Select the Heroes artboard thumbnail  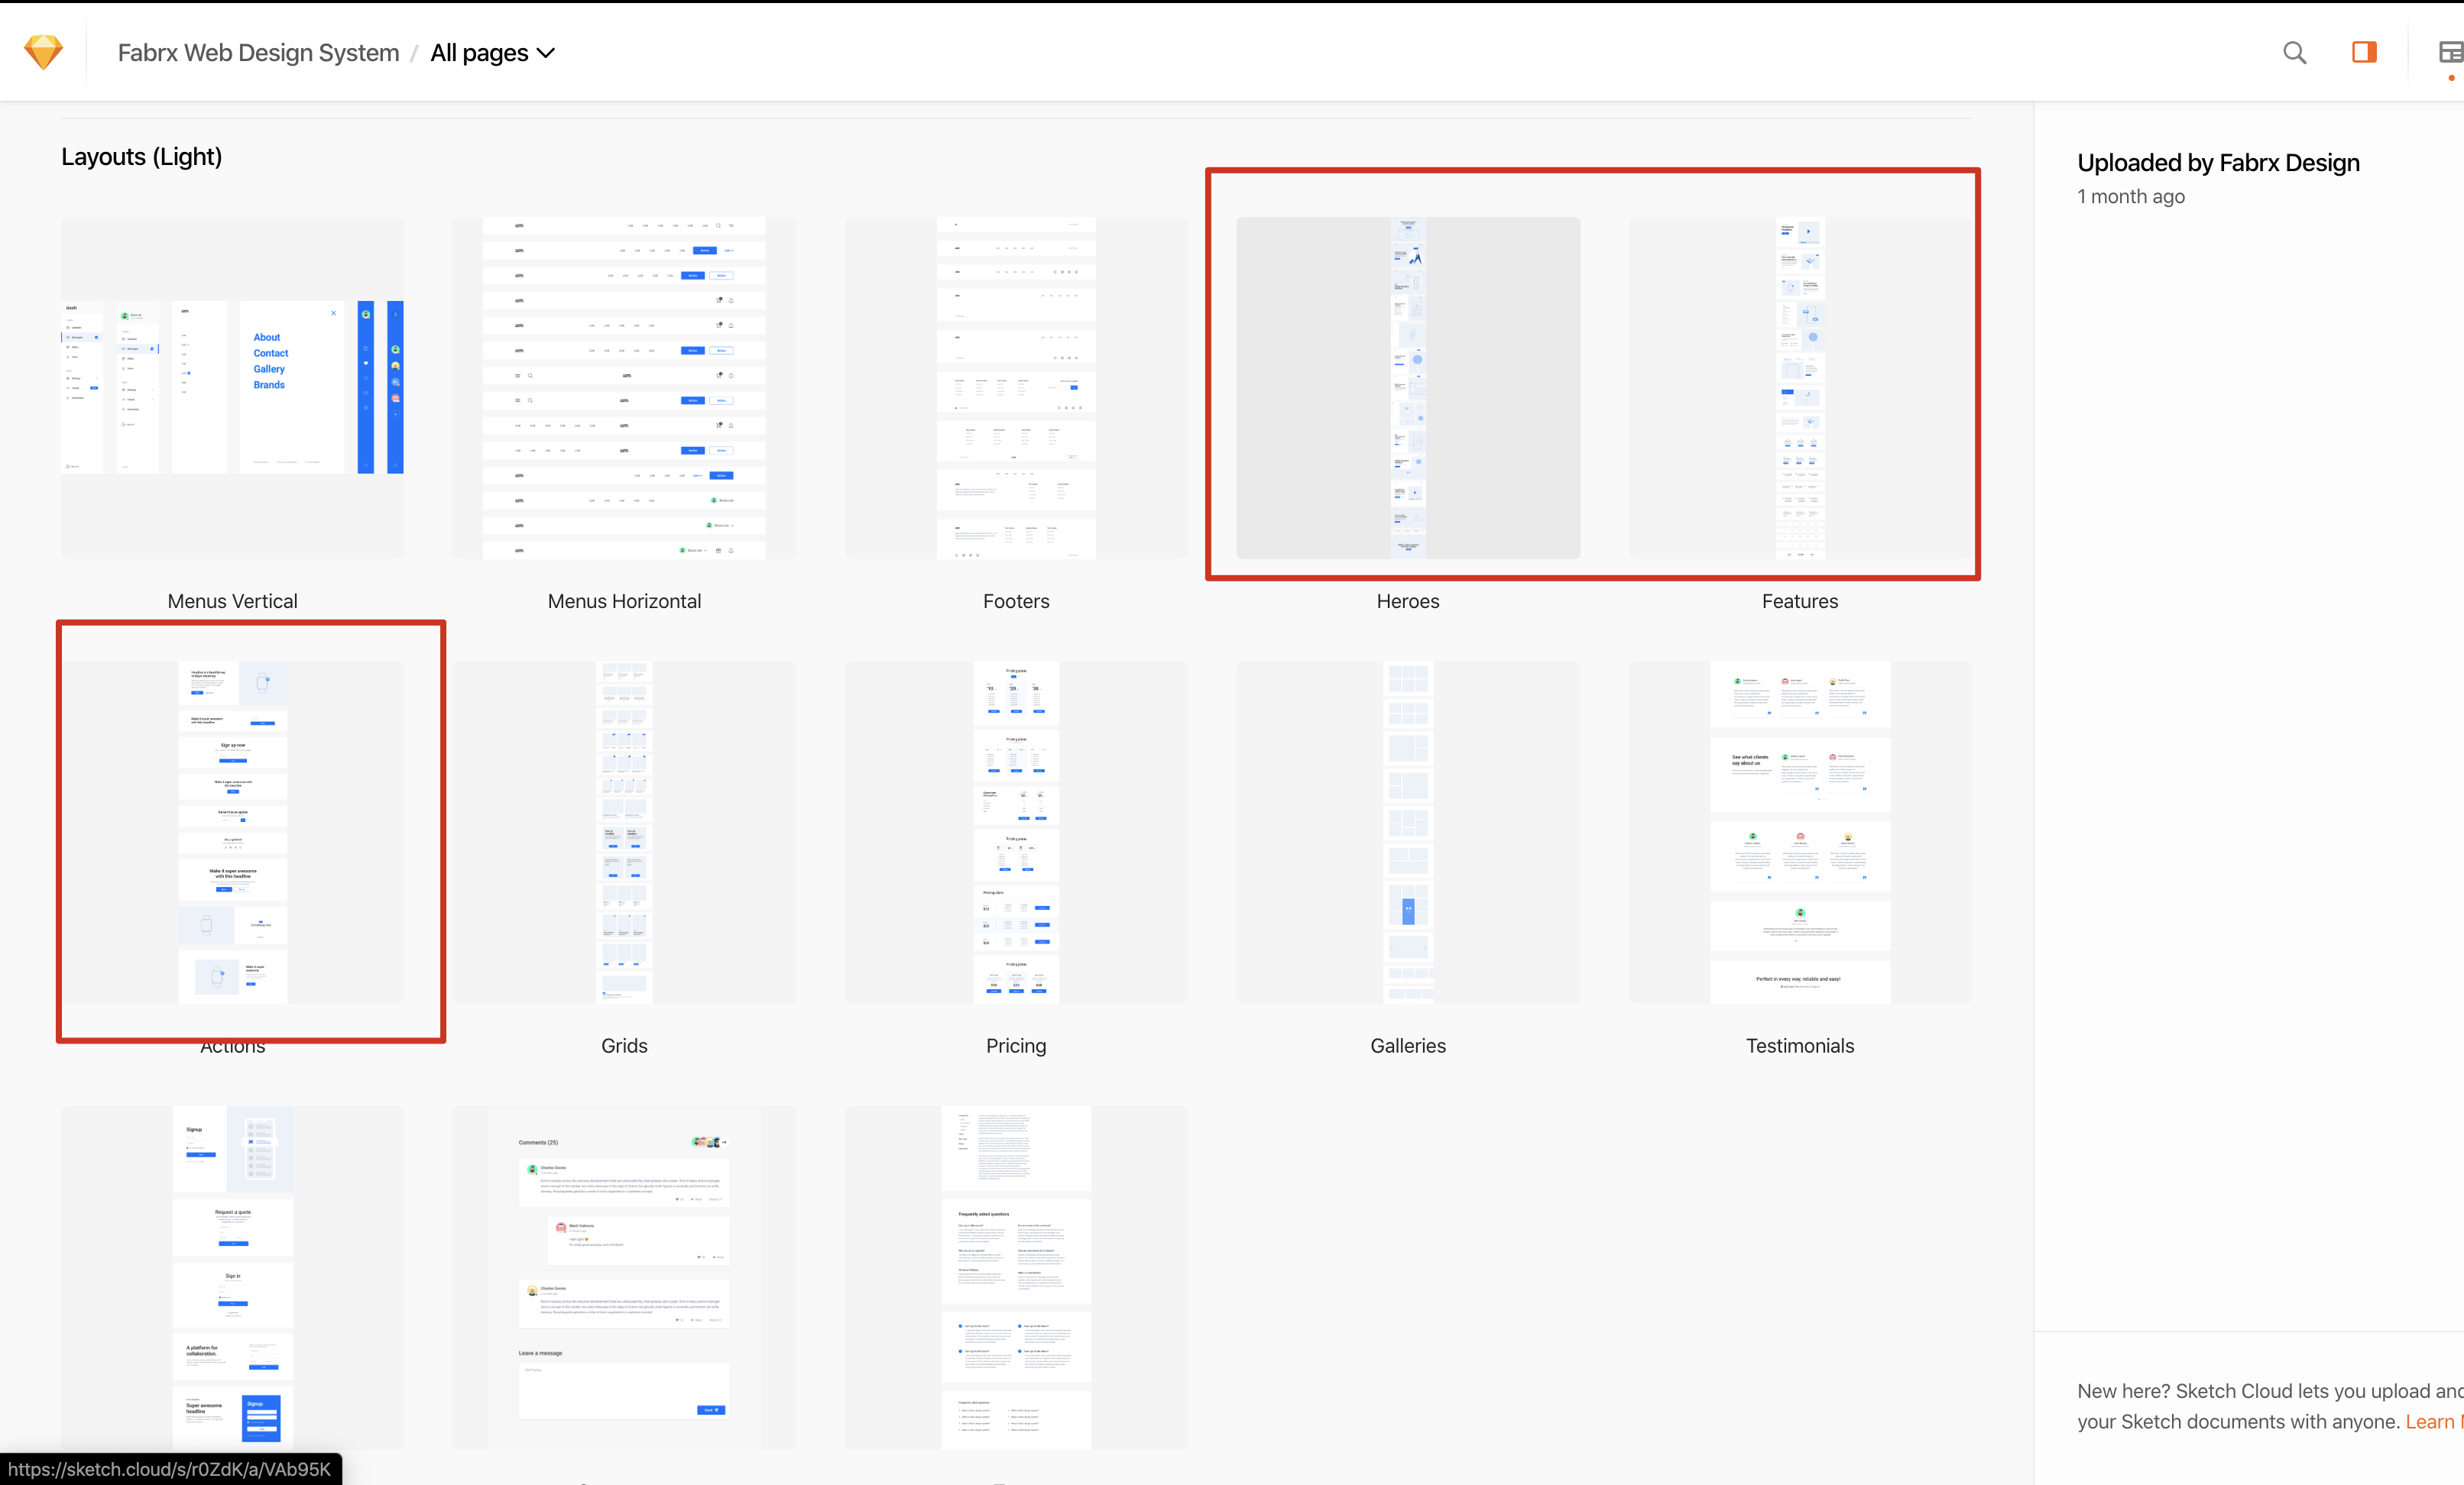(1408, 388)
